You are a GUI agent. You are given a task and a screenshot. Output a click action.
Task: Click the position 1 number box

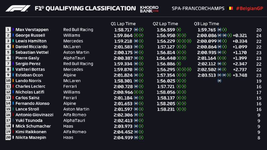8,30
